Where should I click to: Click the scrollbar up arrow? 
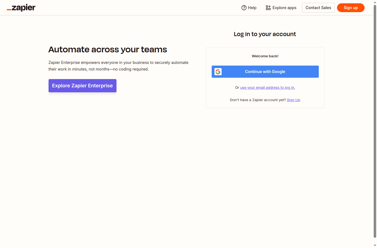click(375, 2)
